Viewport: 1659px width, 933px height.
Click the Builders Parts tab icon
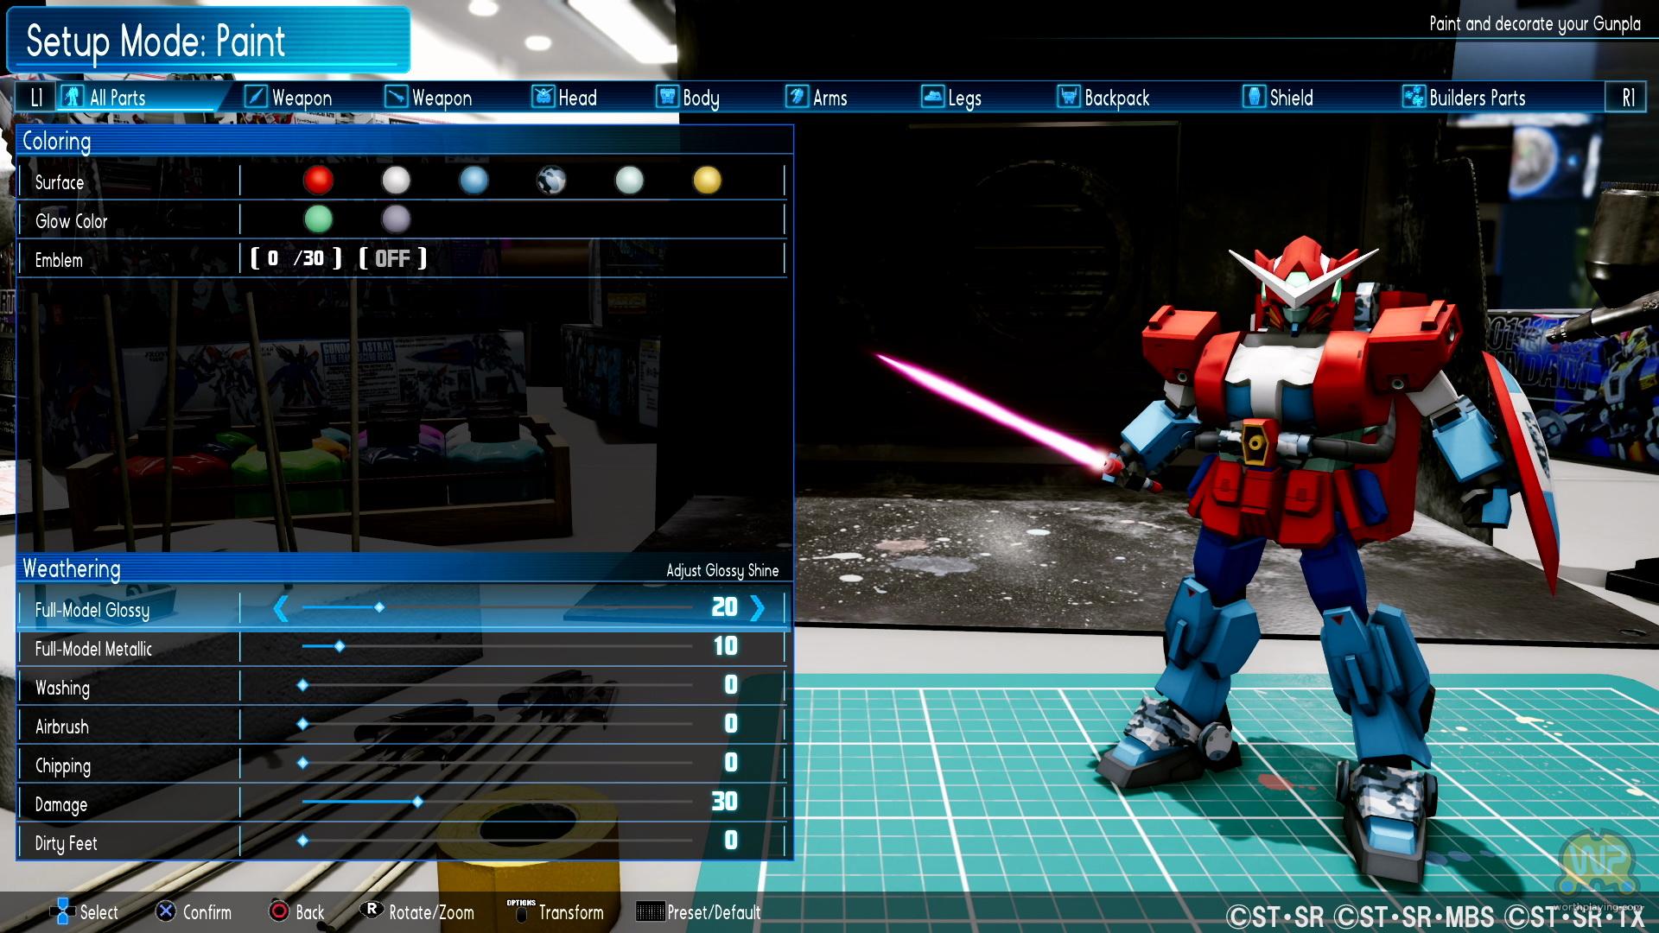(x=1414, y=97)
